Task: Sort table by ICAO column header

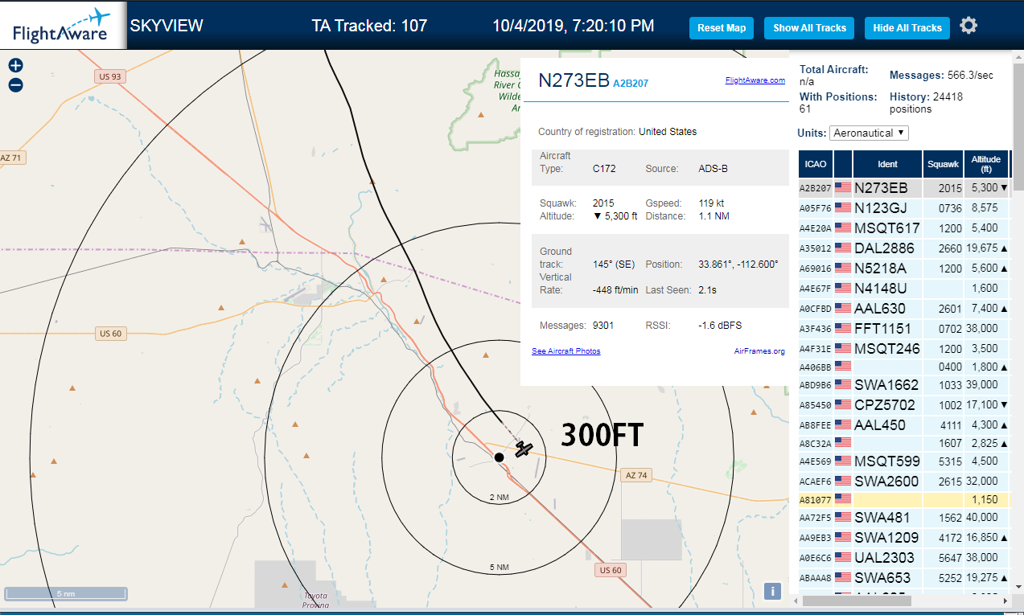Action: coord(816,164)
